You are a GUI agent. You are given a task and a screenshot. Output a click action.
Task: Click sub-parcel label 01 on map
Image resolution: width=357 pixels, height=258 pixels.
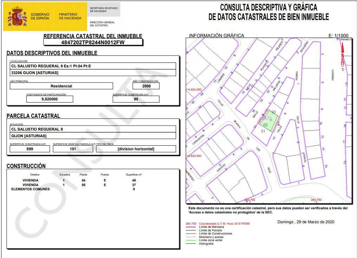click(x=263, y=131)
